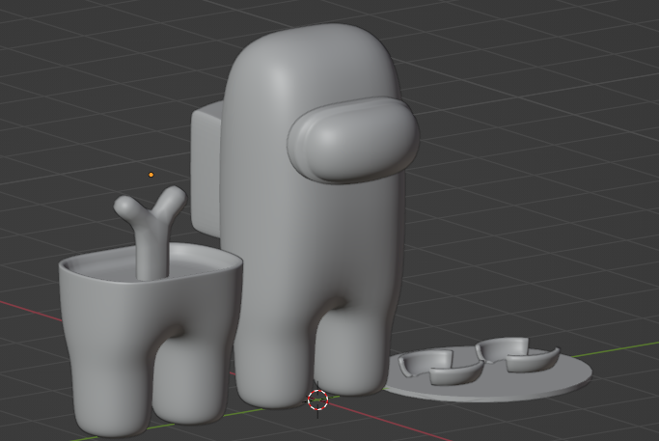Select the left broken shell pieces on disc
This screenshot has height=441, width=659.
441,367
